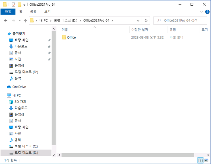211x164 pixels.
Task: Open the Customize Quick Access Toolbar arrow
Action: pyautogui.click(x=24, y=5)
